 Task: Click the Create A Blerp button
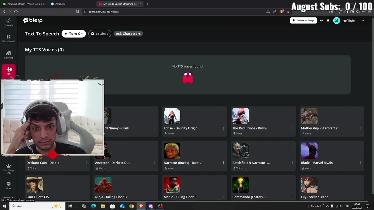point(303,20)
